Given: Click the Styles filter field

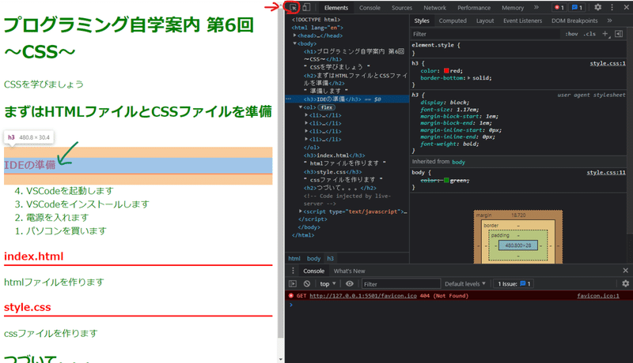Looking at the screenshot, I should 487,34.
